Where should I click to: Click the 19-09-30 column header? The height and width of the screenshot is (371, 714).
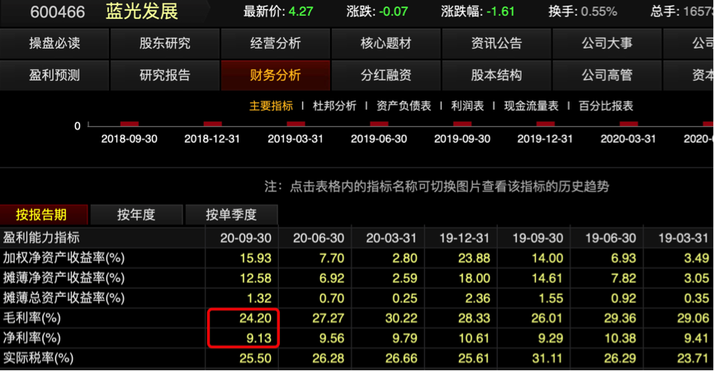537,237
